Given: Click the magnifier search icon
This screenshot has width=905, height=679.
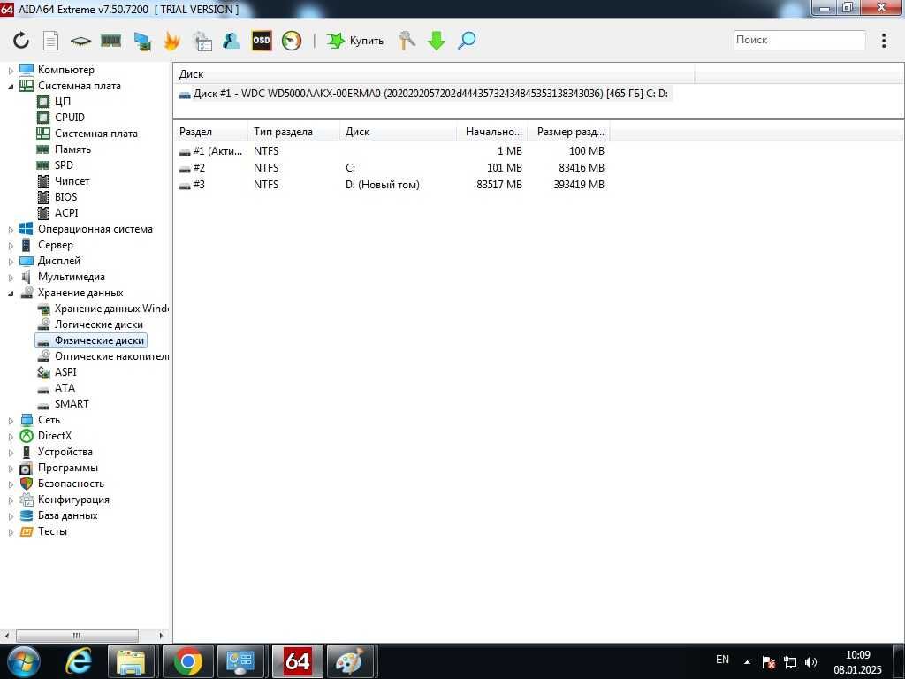Looking at the screenshot, I should [x=467, y=41].
